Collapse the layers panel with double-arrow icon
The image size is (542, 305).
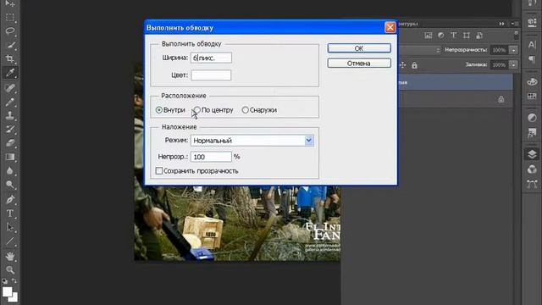(501, 24)
